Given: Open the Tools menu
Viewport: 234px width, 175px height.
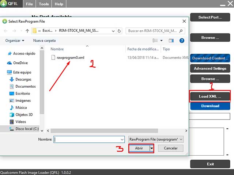Looking at the screenshot, I should point(44,4).
